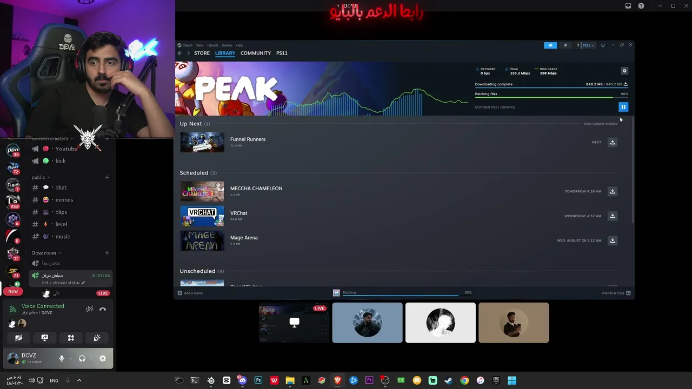Click the Downloading complete progress bar

[551, 88]
